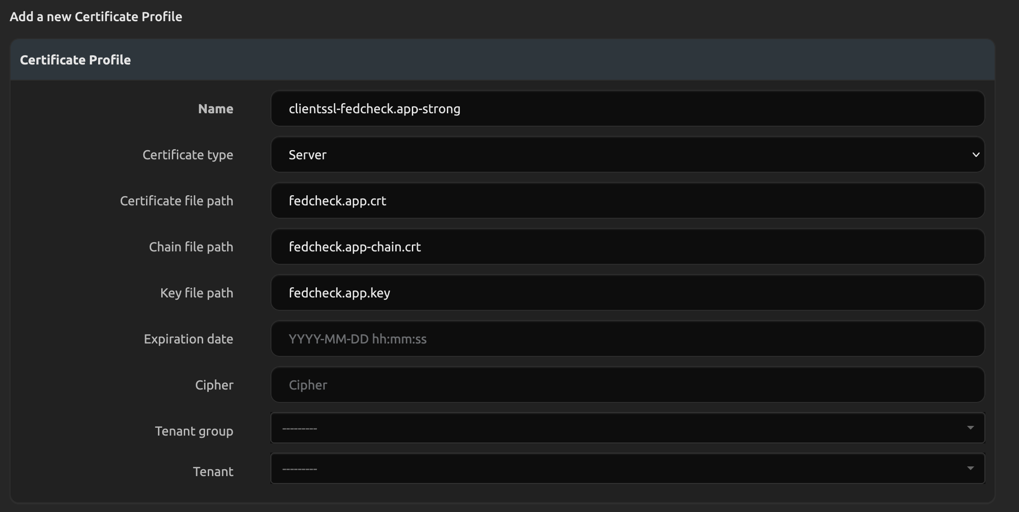Click the Certificate Profile panel header
The width and height of the screenshot is (1019, 512).
[x=75, y=60]
